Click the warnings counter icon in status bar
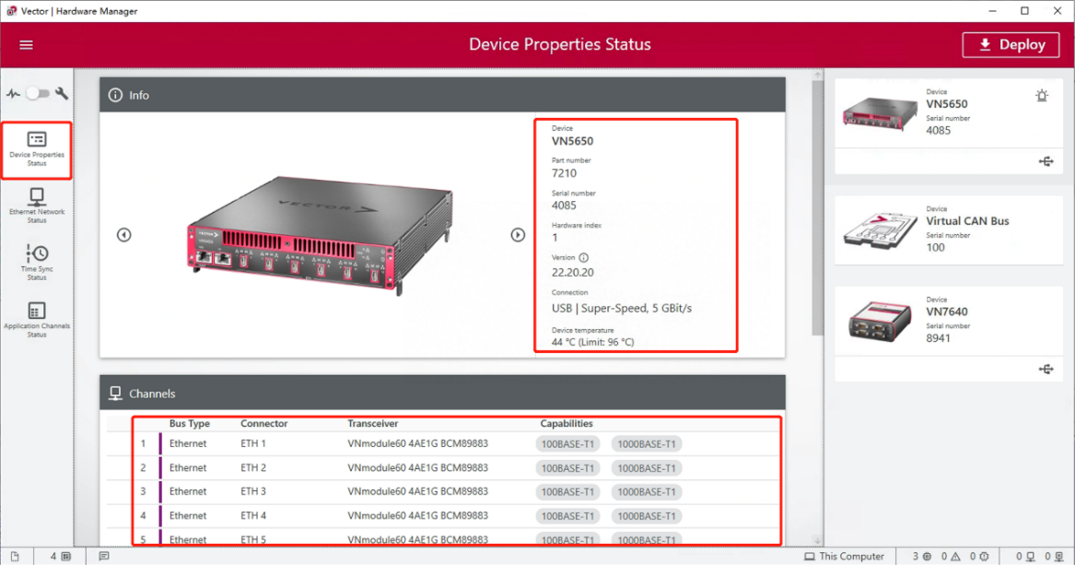The height and width of the screenshot is (565, 1075). tap(954, 555)
